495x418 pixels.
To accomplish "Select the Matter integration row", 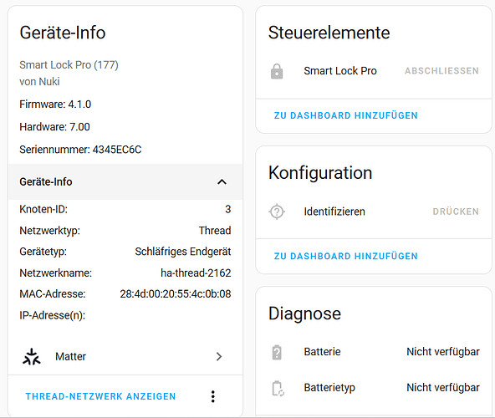I will 125,357.
